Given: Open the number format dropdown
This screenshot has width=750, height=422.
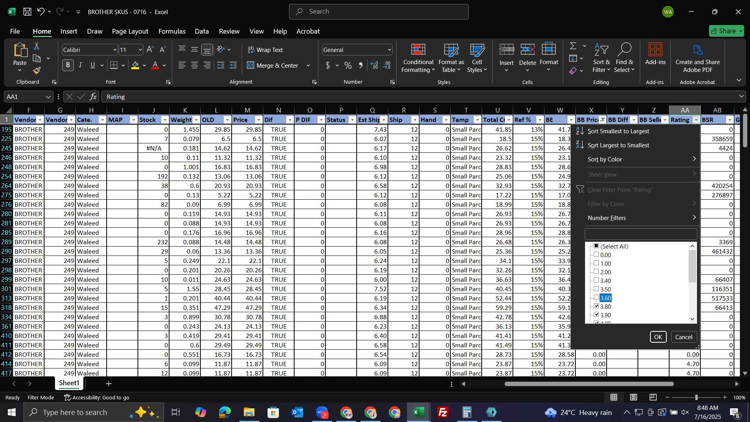Looking at the screenshot, I should (389, 50).
